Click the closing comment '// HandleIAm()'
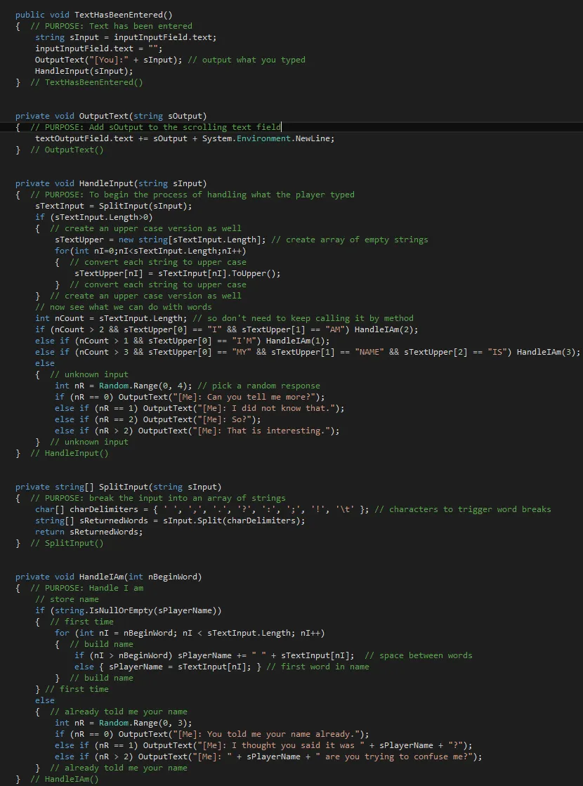Image resolution: width=583 pixels, height=786 pixels. coord(64,779)
